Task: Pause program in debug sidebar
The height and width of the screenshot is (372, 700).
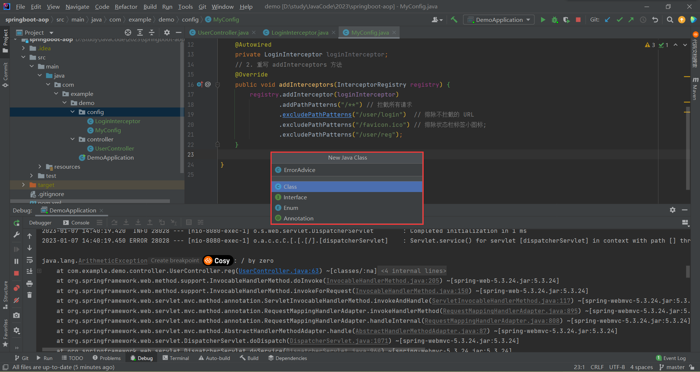Action: [16, 261]
